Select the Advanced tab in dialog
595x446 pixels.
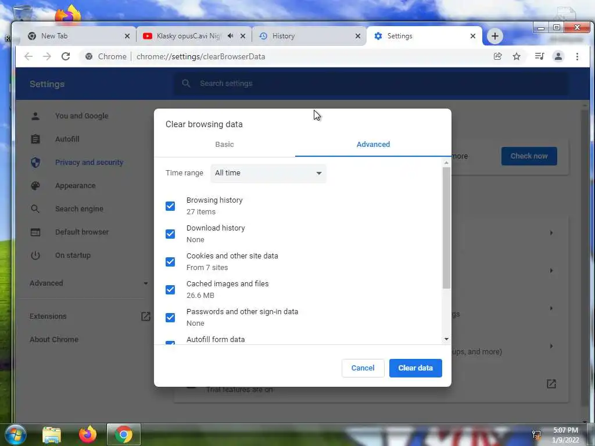coord(373,145)
